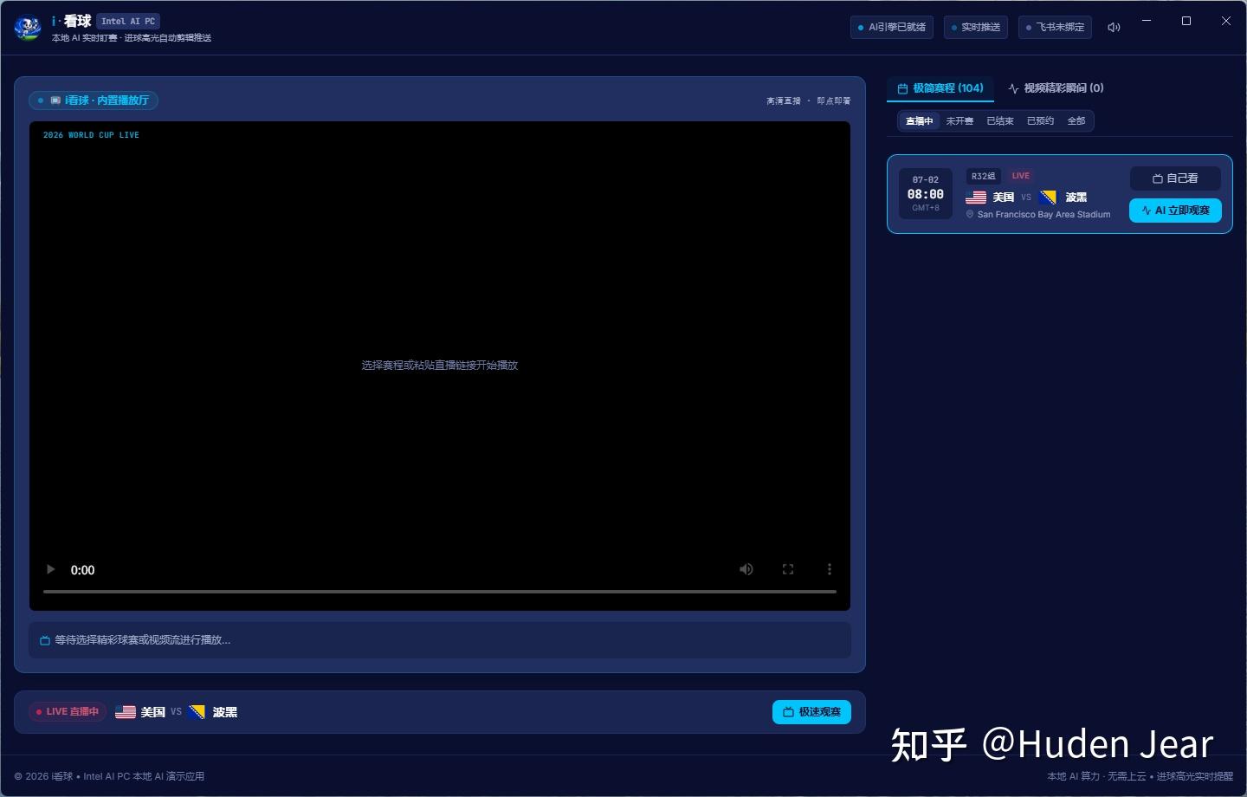Click the red LIVE tag on match card

click(x=1021, y=176)
